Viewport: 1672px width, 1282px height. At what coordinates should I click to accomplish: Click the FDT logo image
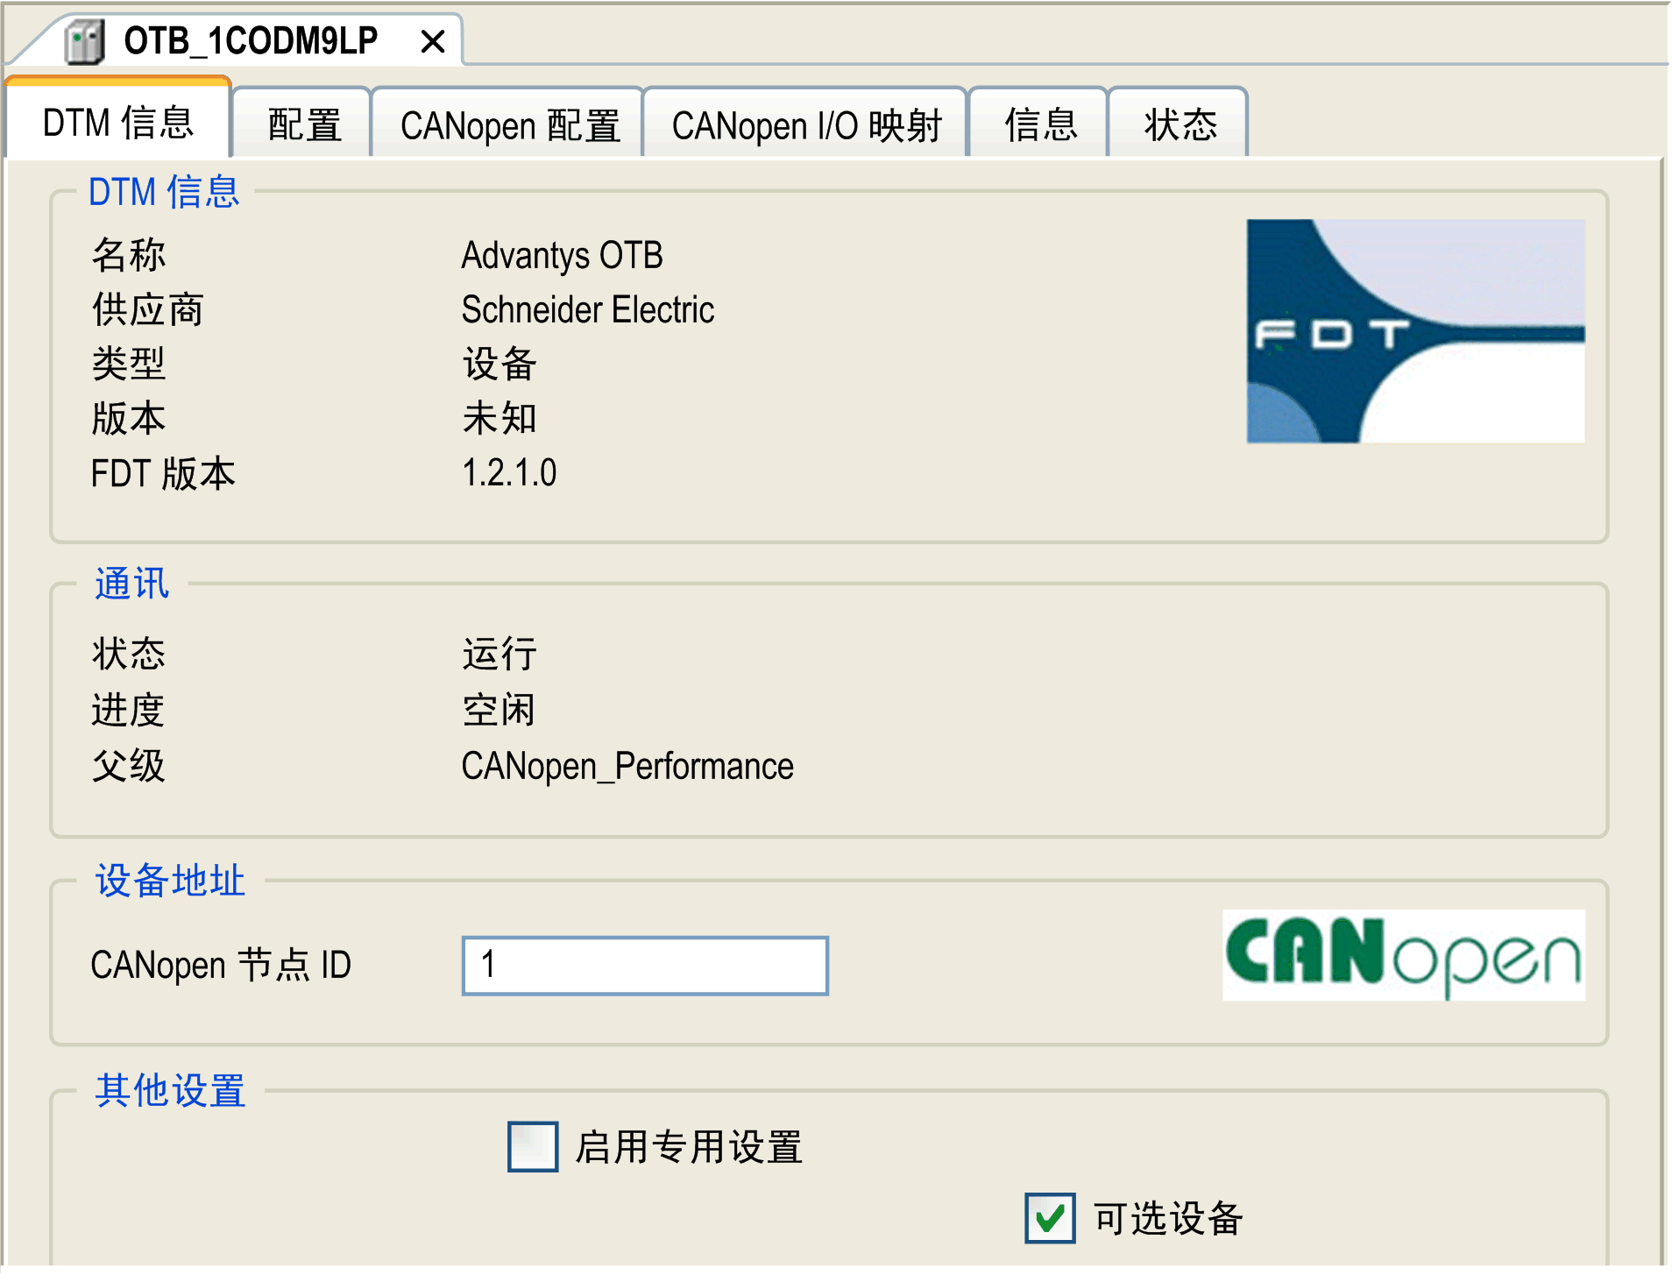pyautogui.click(x=1415, y=331)
